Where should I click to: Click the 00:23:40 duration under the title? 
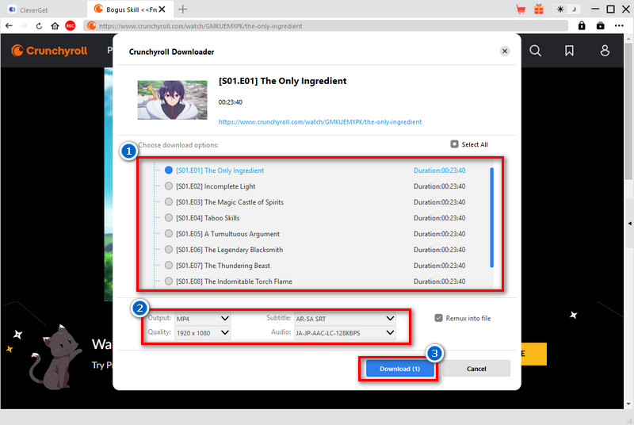click(x=231, y=102)
